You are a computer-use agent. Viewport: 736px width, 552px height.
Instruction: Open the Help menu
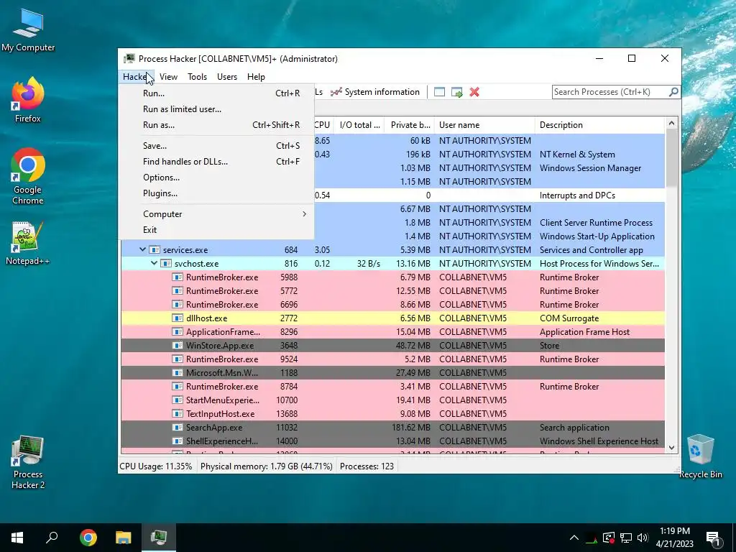pyautogui.click(x=256, y=76)
